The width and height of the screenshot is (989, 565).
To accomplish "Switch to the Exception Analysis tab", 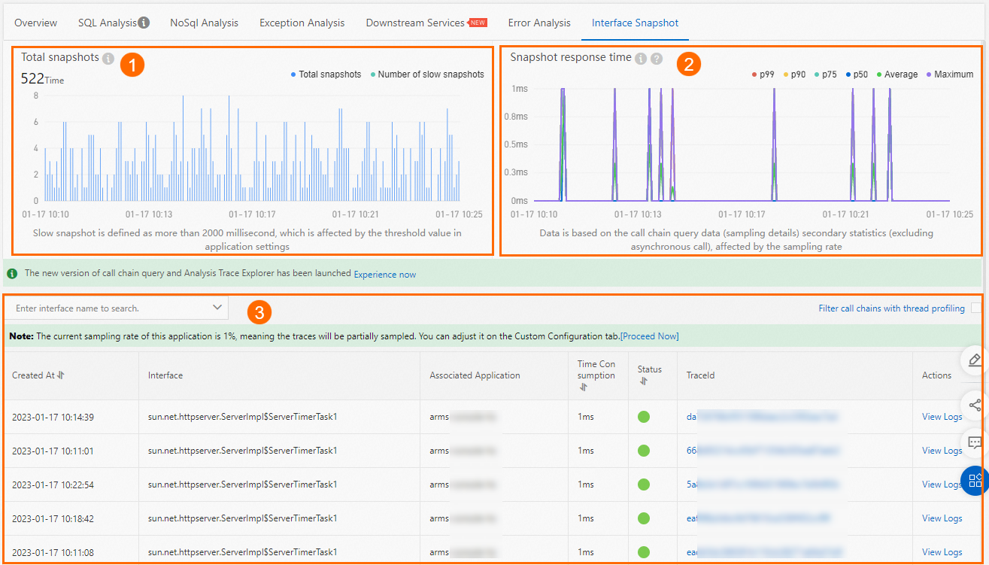I will [x=302, y=23].
